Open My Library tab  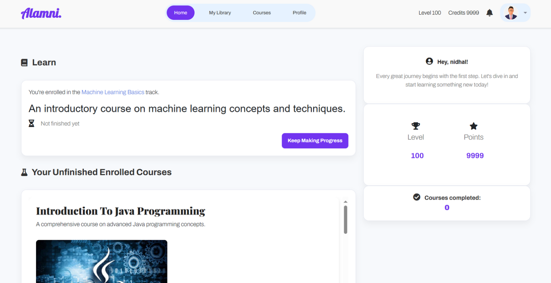click(220, 13)
